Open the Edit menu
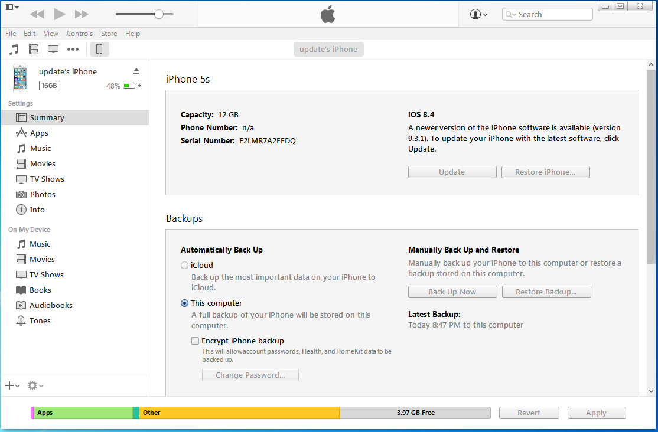The height and width of the screenshot is (432, 658). coord(30,34)
